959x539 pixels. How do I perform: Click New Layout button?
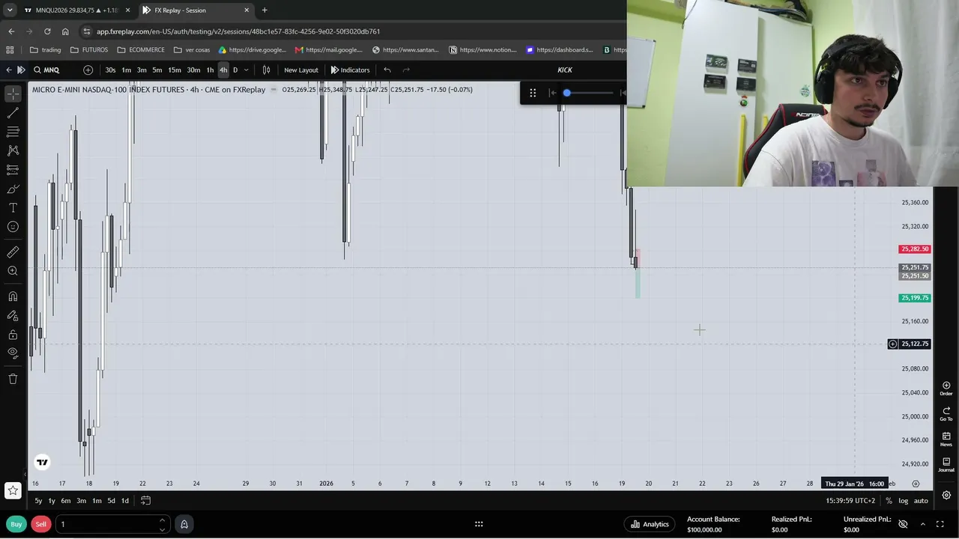301,70
